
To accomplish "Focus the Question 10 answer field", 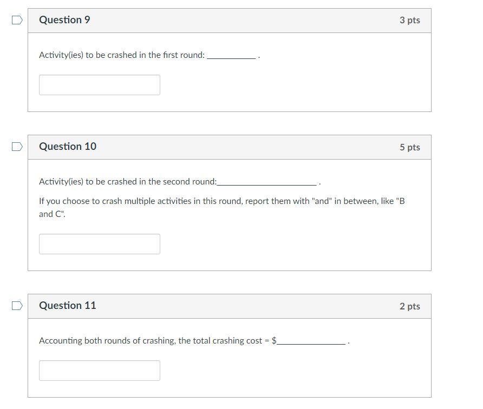I will click(100, 244).
